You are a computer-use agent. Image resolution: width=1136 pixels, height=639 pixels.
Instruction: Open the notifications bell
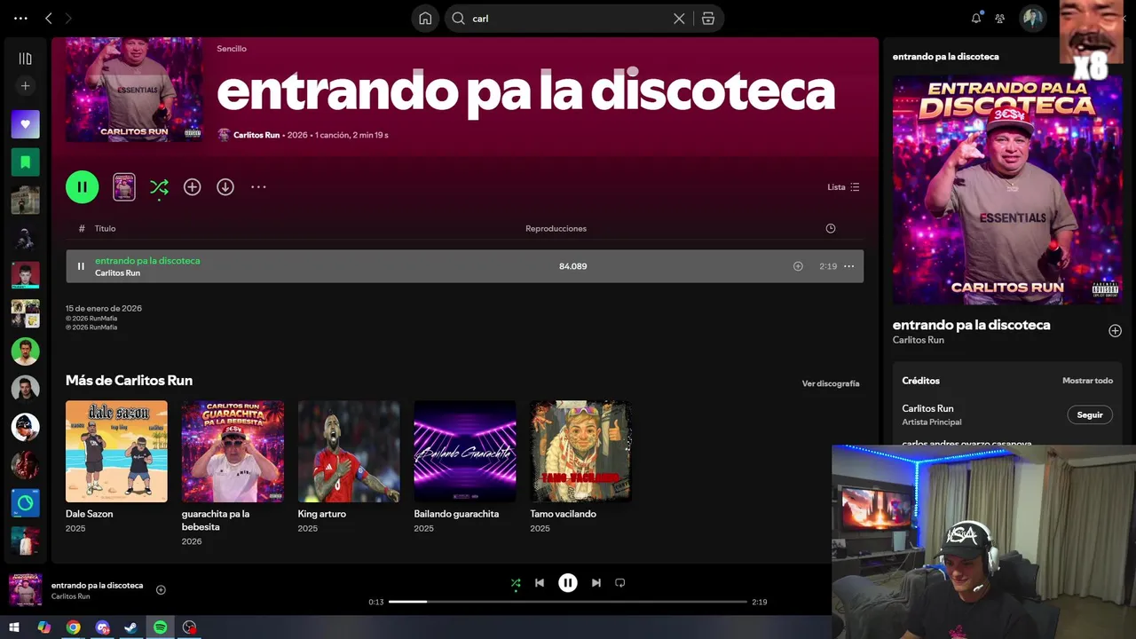[976, 18]
